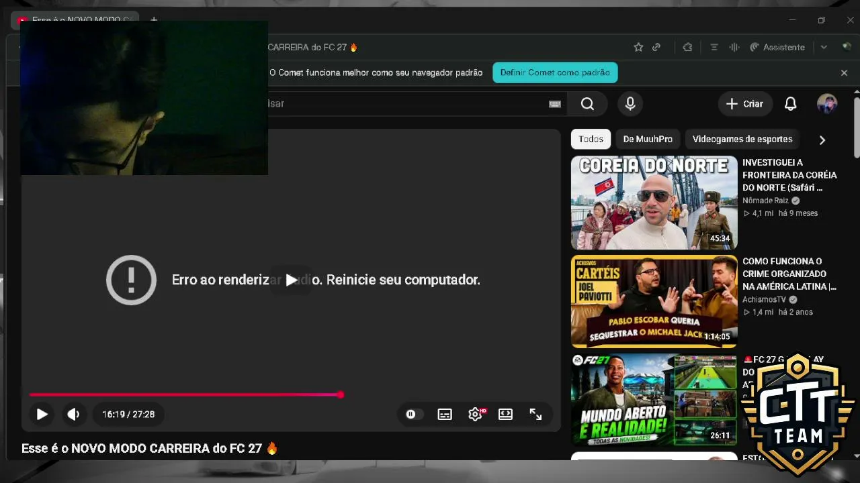
Task: Toggle subtitles/closed captions in player
Action: [x=445, y=415]
